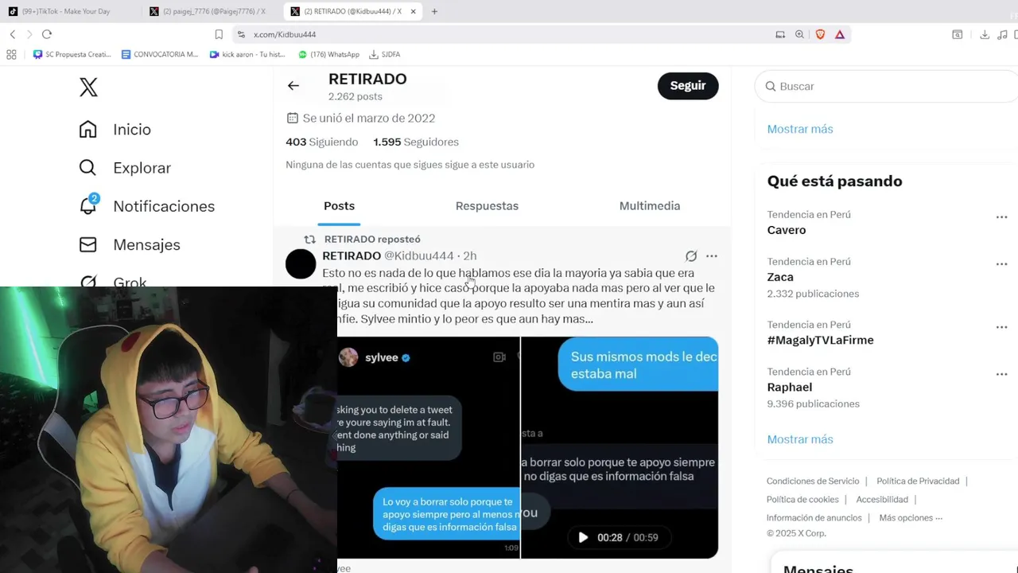1018x573 pixels.
Task: Click Mostrar más under trends
Action: tap(800, 439)
